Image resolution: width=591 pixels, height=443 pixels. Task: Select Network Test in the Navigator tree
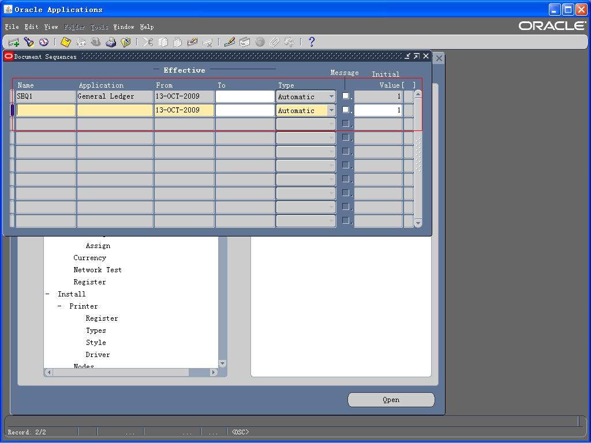pos(98,270)
